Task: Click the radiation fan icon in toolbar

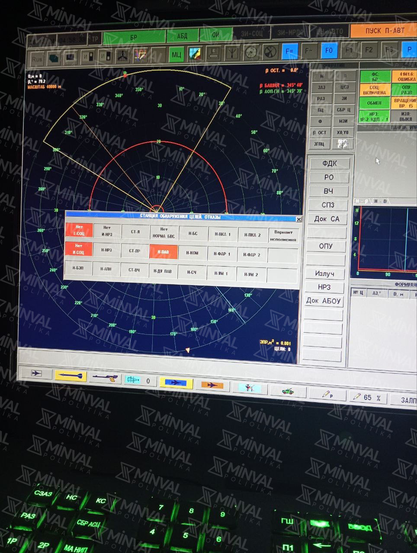Action: pos(270,52)
